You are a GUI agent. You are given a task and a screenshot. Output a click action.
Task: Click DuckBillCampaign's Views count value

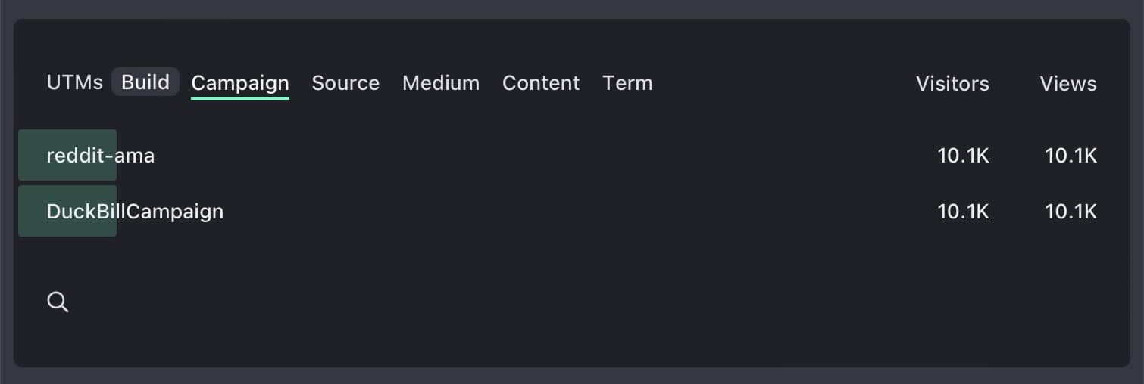1071,211
